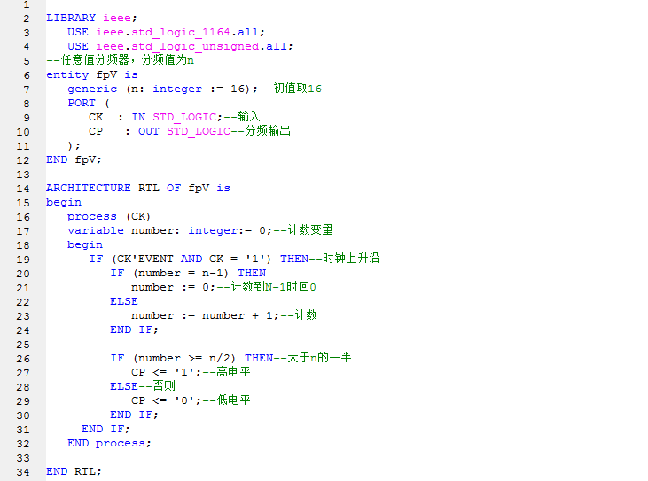The width and height of the screenshot is (648, 481).
Task: Place cursor on entity name fpV after 'entity'
Action: 106,74
